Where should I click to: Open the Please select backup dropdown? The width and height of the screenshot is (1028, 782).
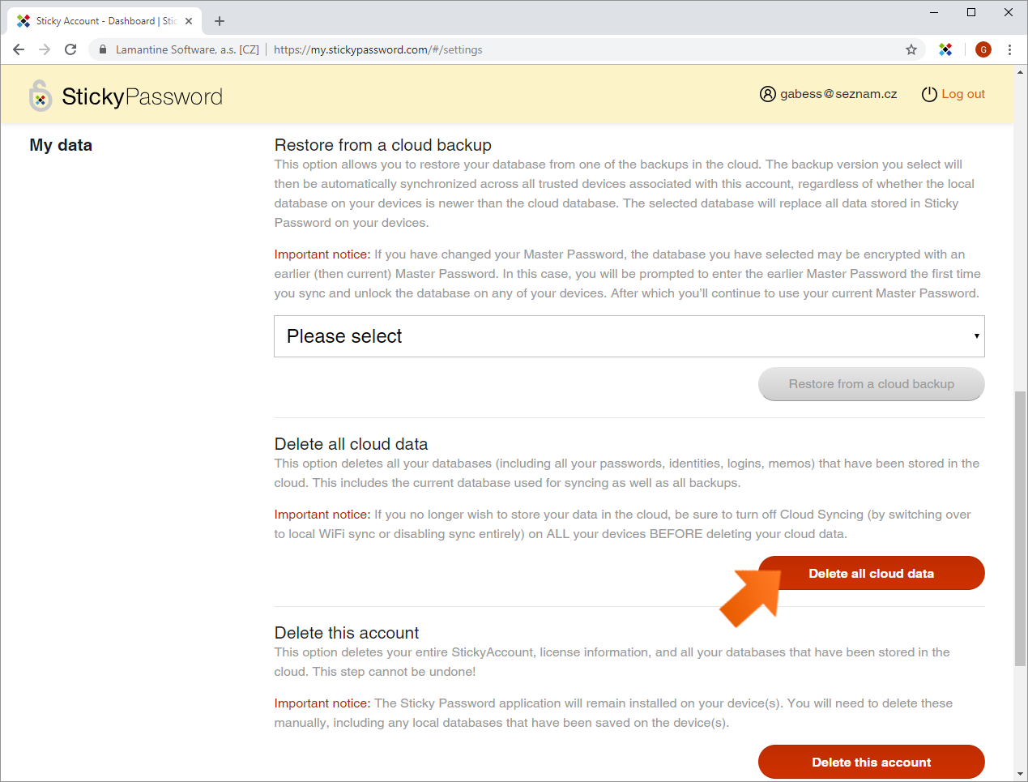629,336
